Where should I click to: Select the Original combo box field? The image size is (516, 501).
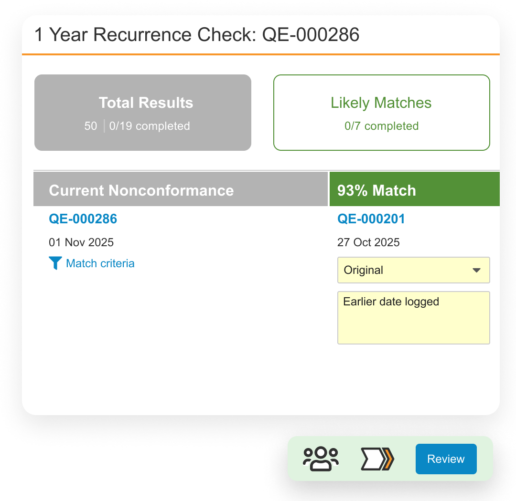[406, 270]
